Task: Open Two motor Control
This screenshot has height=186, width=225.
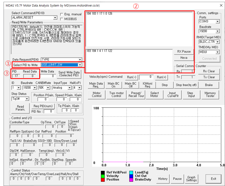Action: pyautogui.click(x=116, y=95)
